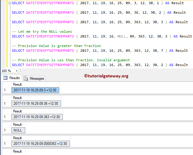
Task: Click the comment 'Let me try the NULL values'
Action: click(x=42, y=32)
